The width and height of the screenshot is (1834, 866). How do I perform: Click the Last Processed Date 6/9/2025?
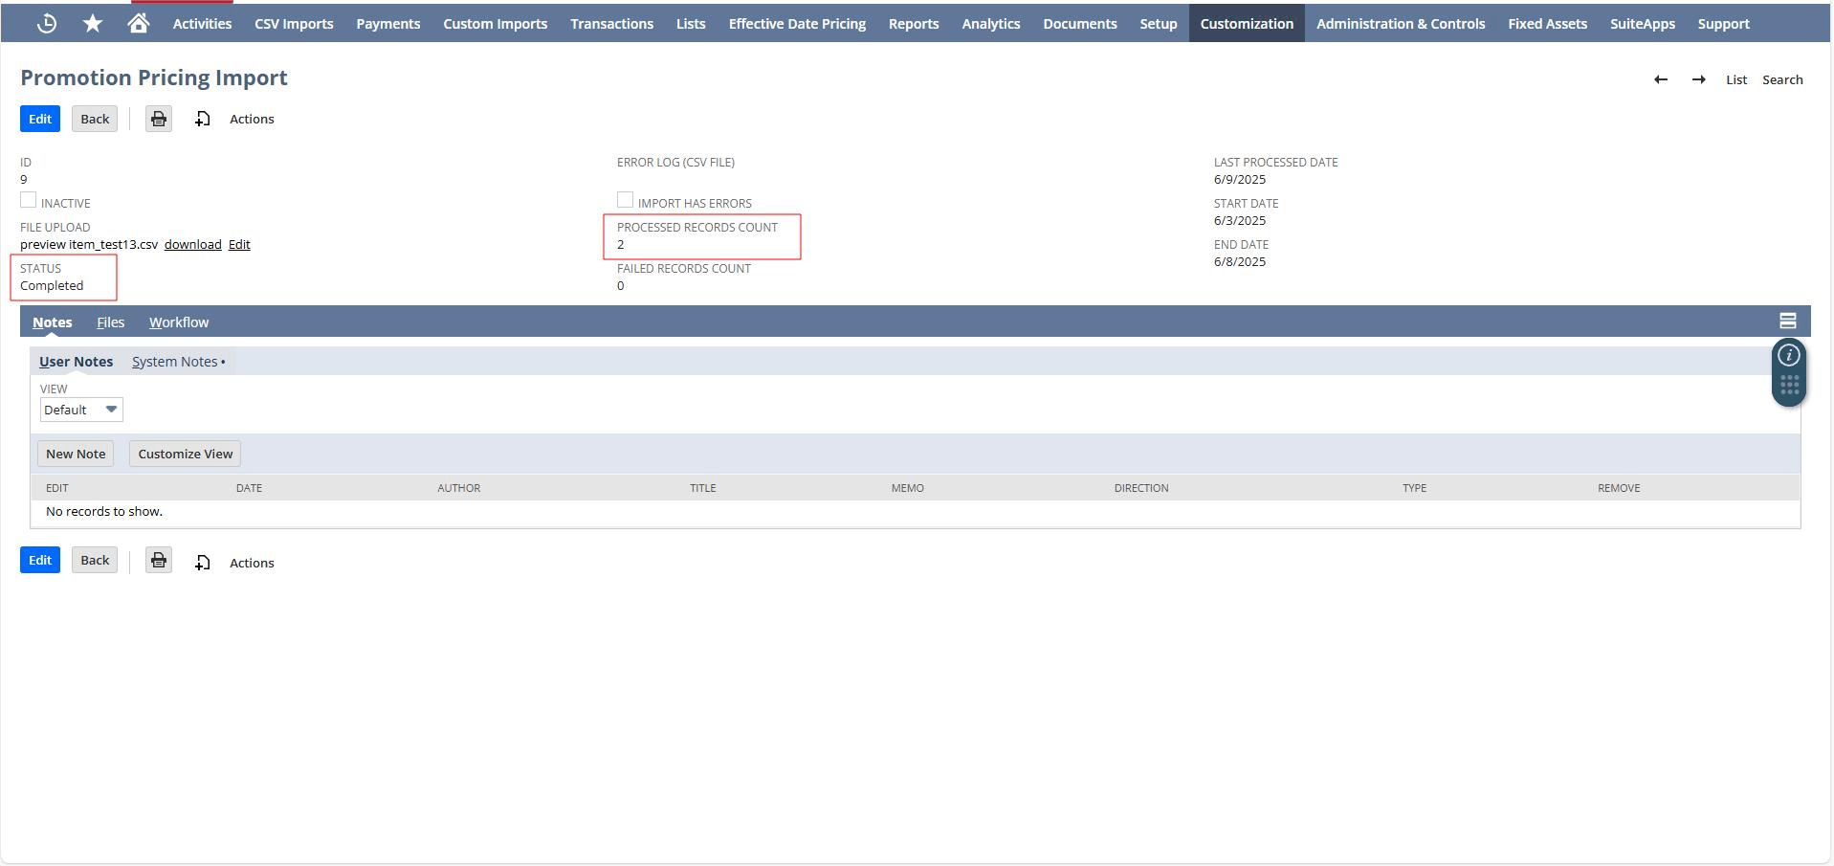[1240, 179]
